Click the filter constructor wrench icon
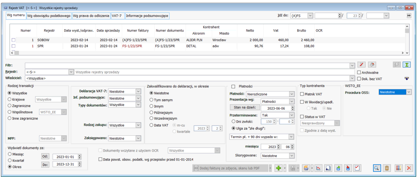 click(x=371, y=65)
